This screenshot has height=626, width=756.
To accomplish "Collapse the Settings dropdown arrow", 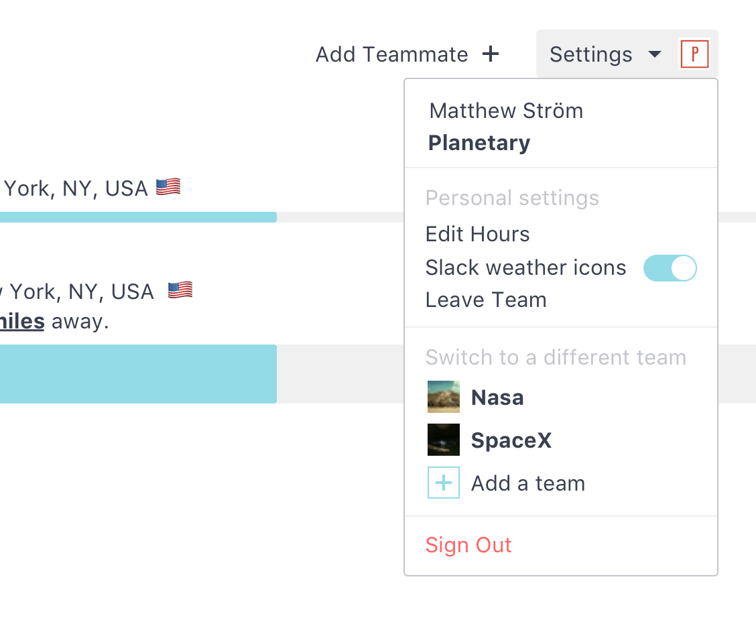I will coord(655,54).
